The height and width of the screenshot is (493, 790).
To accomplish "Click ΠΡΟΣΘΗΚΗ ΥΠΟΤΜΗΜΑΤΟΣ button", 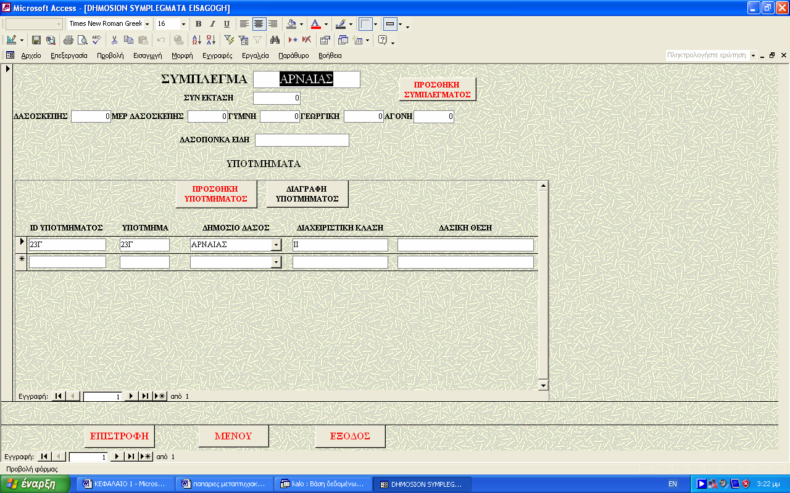I will tap(216, 194).
